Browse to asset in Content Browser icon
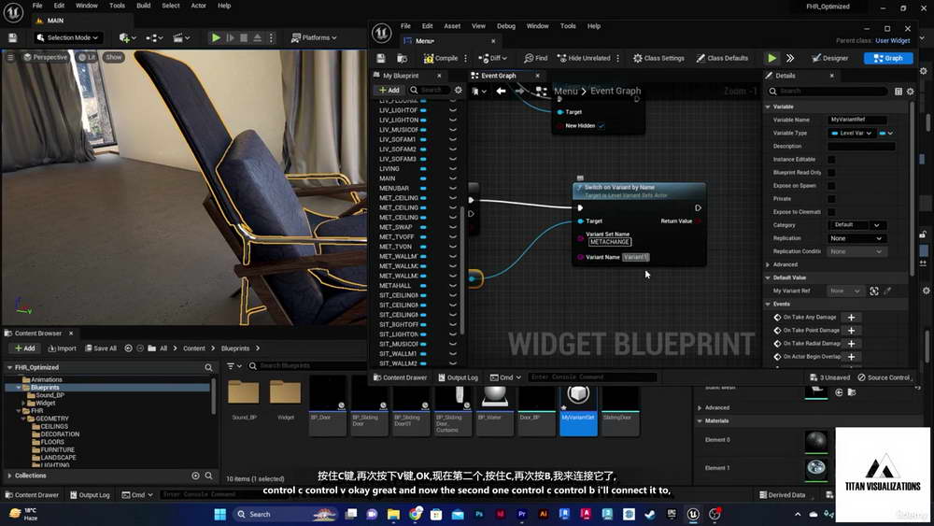 [x=402, y=58]
